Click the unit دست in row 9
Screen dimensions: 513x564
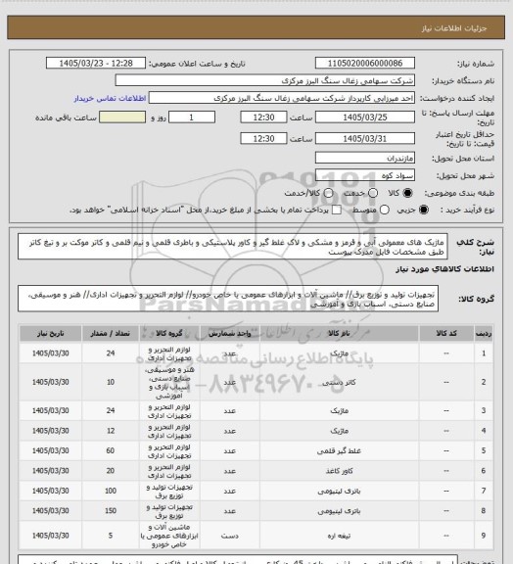pyautogui.click(x=229, y=536)
